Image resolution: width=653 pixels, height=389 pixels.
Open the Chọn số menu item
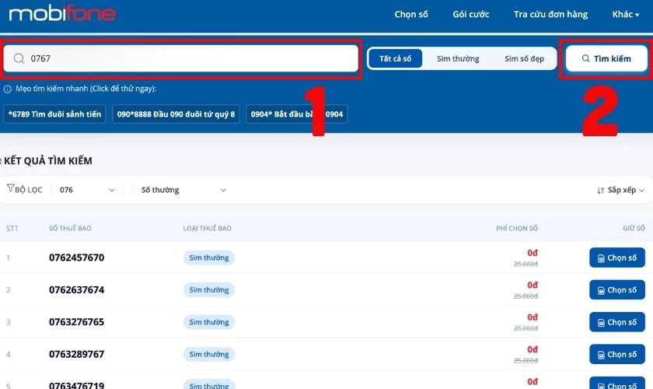point(411,15)
